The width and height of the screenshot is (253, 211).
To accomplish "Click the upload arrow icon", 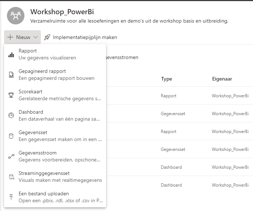I will pos(11,197).
